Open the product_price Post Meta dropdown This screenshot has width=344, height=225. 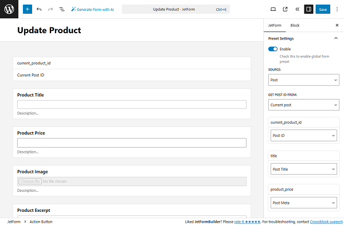(x=304, y=203)
